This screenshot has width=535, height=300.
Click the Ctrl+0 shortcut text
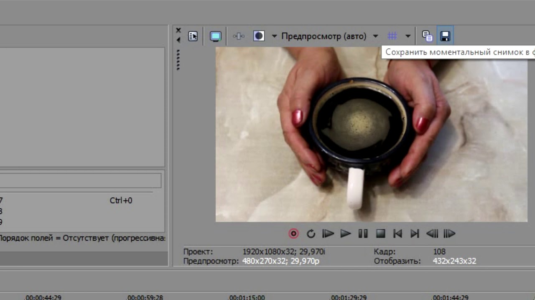coord(121,200)
